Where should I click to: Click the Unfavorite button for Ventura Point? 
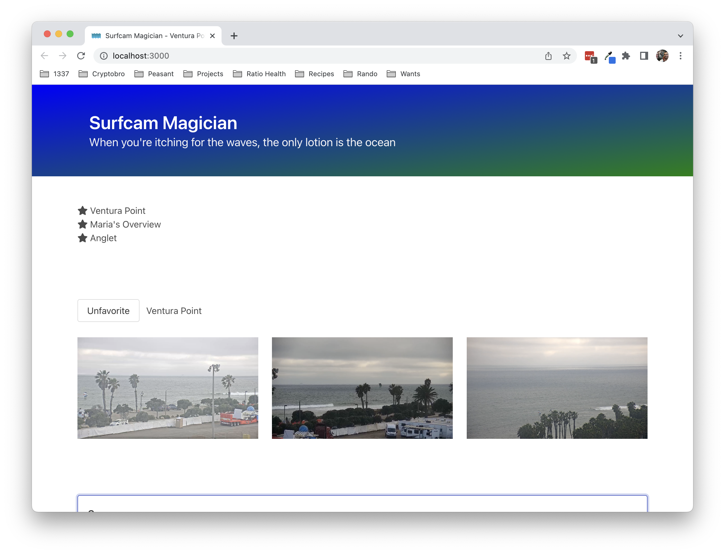tap(108, 311)
